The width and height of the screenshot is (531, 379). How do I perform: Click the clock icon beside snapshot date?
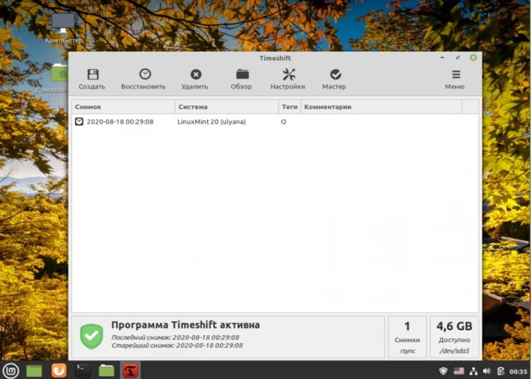pyautogui.click(x=79, y=121)
